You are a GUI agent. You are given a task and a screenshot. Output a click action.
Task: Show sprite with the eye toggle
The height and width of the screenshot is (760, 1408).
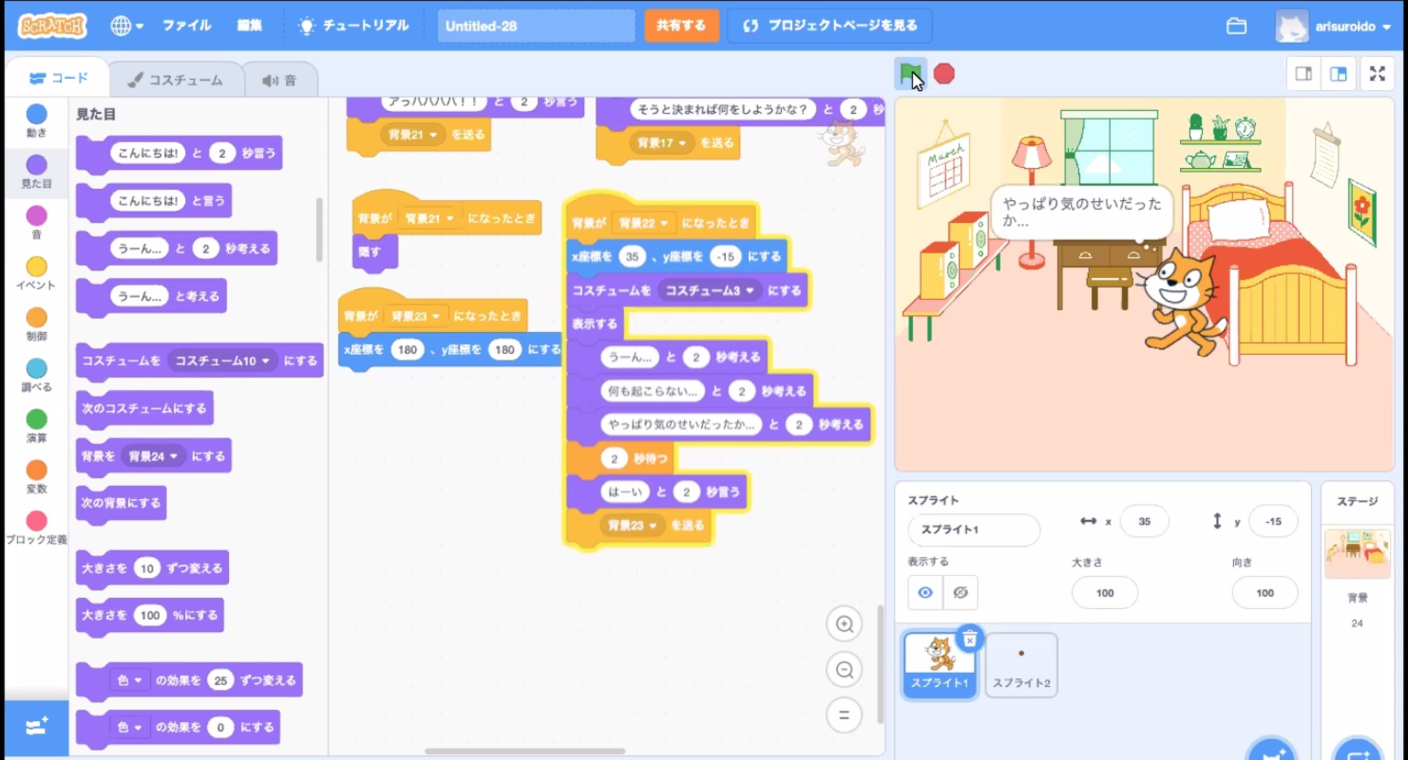[x=925, y=592]
